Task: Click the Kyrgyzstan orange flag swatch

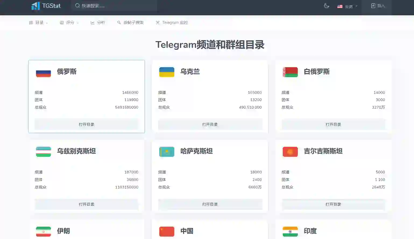Action: click(x=290, y=152)
